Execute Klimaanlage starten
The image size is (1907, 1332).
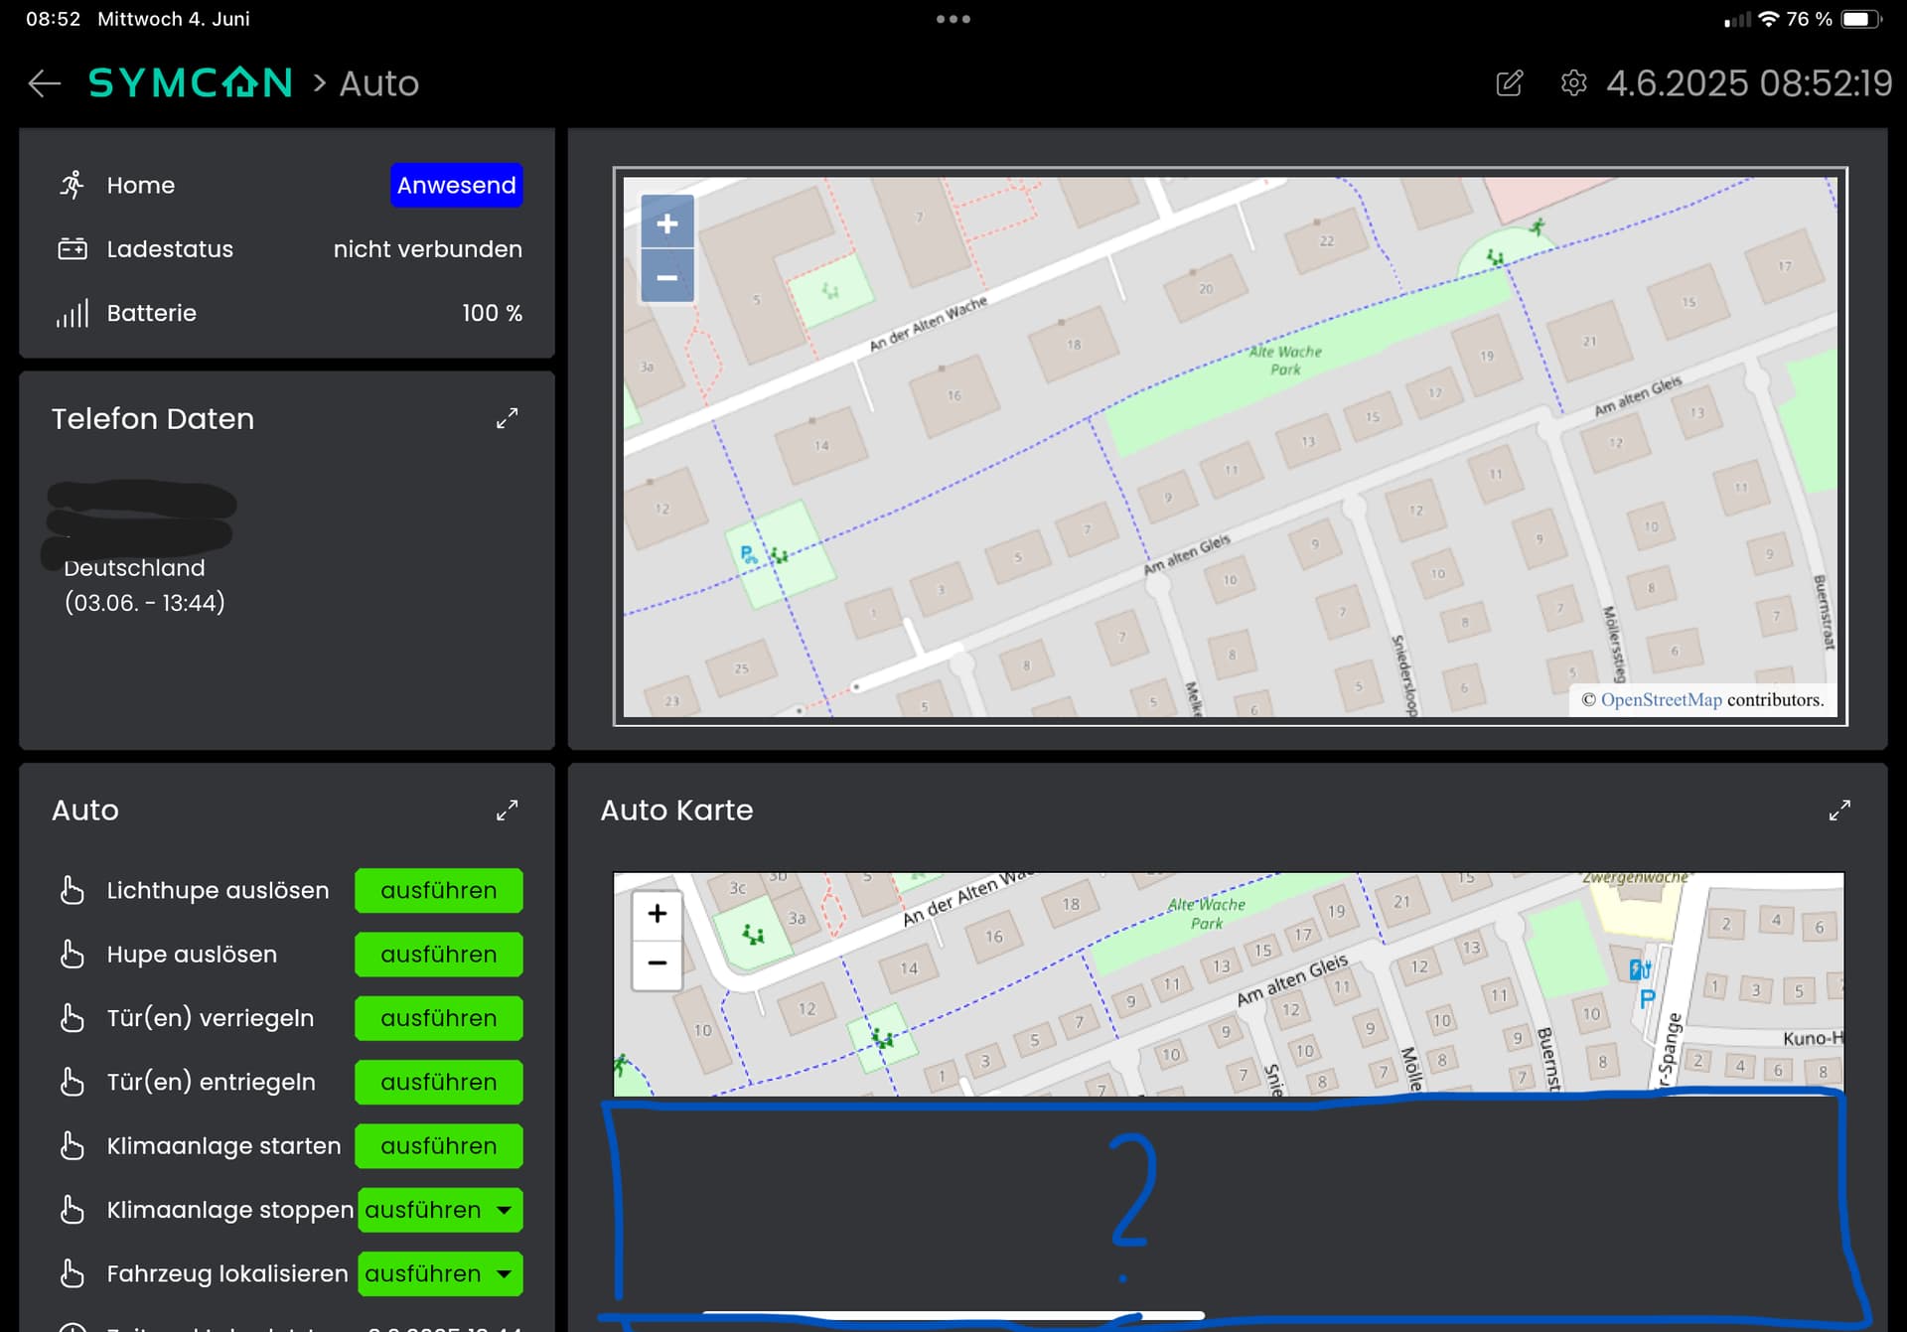tap(439, 1146)
